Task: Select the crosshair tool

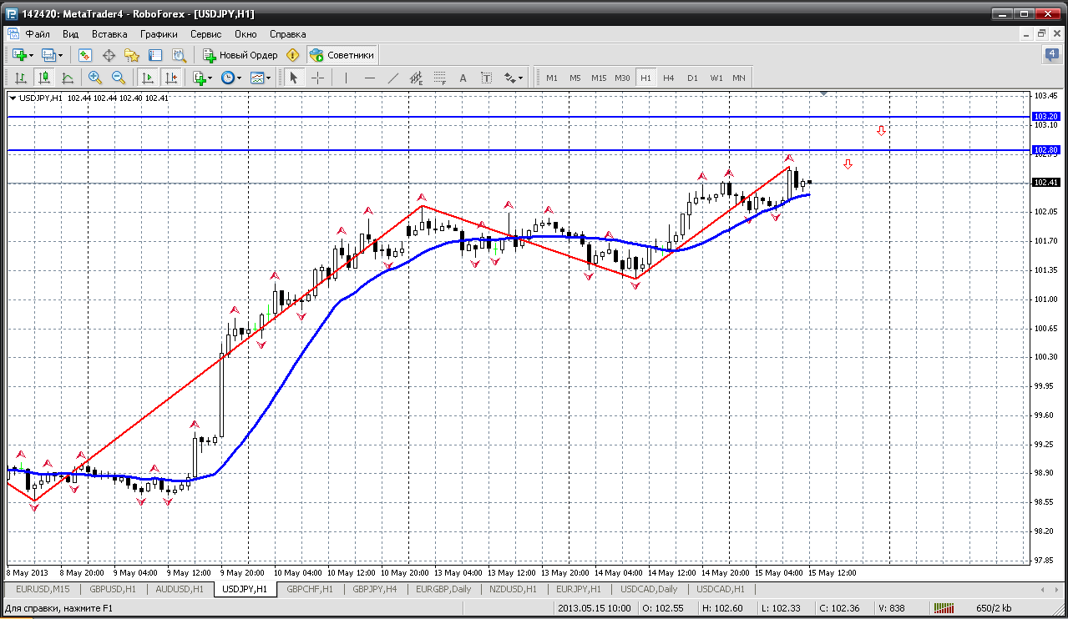Action: [x=317, y=78]
